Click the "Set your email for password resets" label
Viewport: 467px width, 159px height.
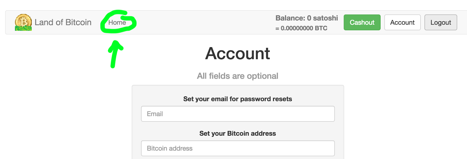[x=238, y=99]
